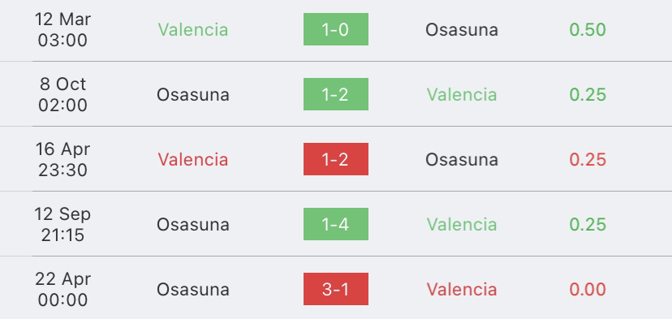Click Osasuna in the 22 Apr match
Image resolution: width=672 pixels, height=319 pixels.
tap(193, 290)
